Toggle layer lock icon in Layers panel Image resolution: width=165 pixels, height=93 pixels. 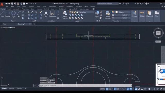(x=75, y=12)
